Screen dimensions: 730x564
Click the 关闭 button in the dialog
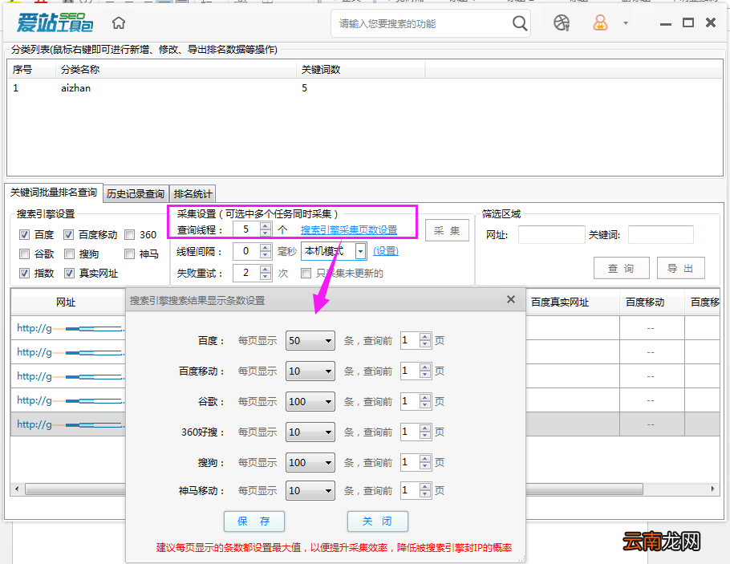[377, 521]
